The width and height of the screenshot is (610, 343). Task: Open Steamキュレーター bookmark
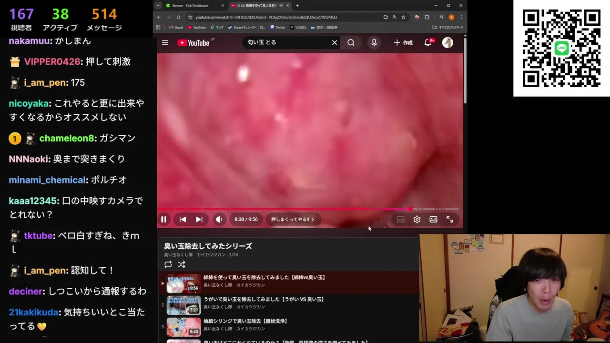[247, 28]
